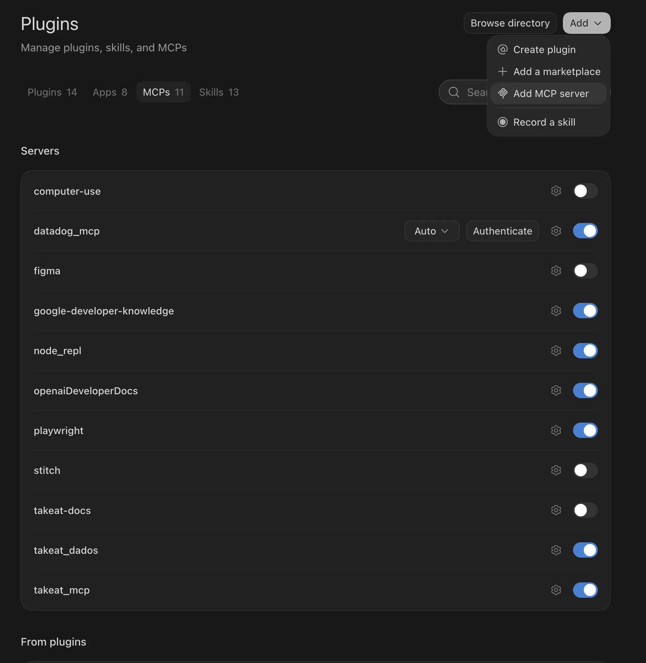Open settings gear for google-developer-knowledge server
The width and height of the screenshot is (646, 663).
point(556,311)
